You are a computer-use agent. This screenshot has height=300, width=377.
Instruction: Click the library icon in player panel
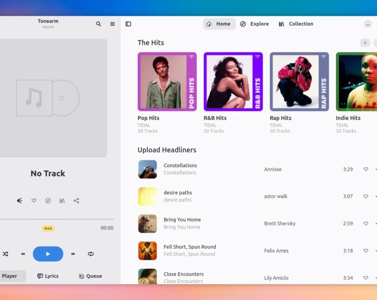(62, 201)
